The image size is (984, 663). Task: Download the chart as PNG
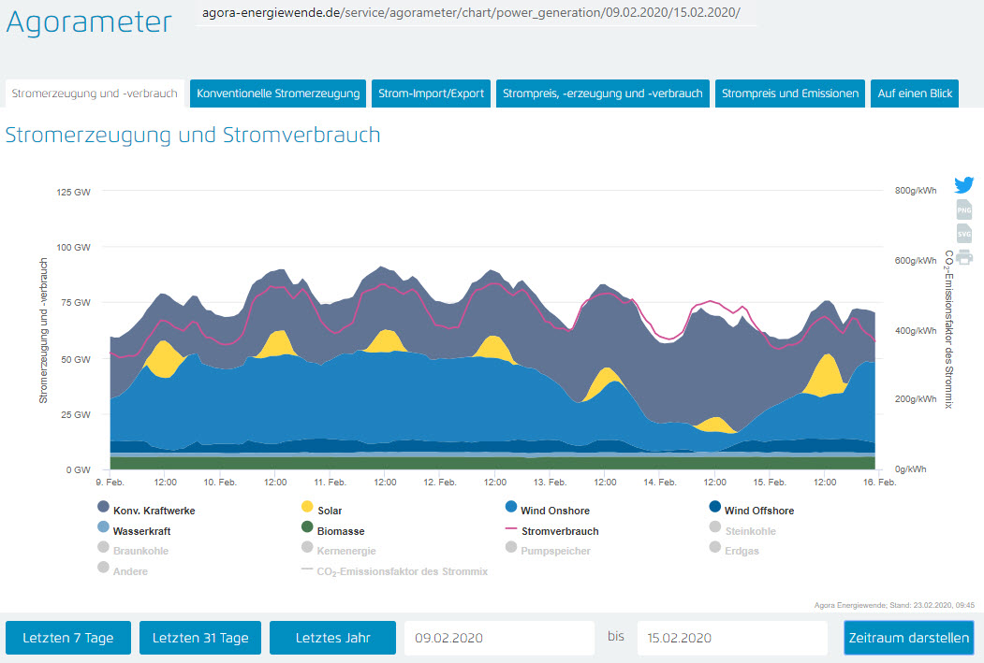pyautogui.click(x=964, y=209)
